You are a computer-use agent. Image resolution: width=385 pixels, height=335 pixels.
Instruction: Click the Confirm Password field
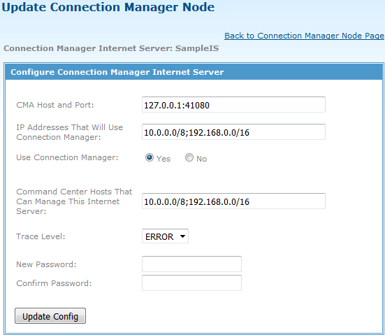click(191, 283)
